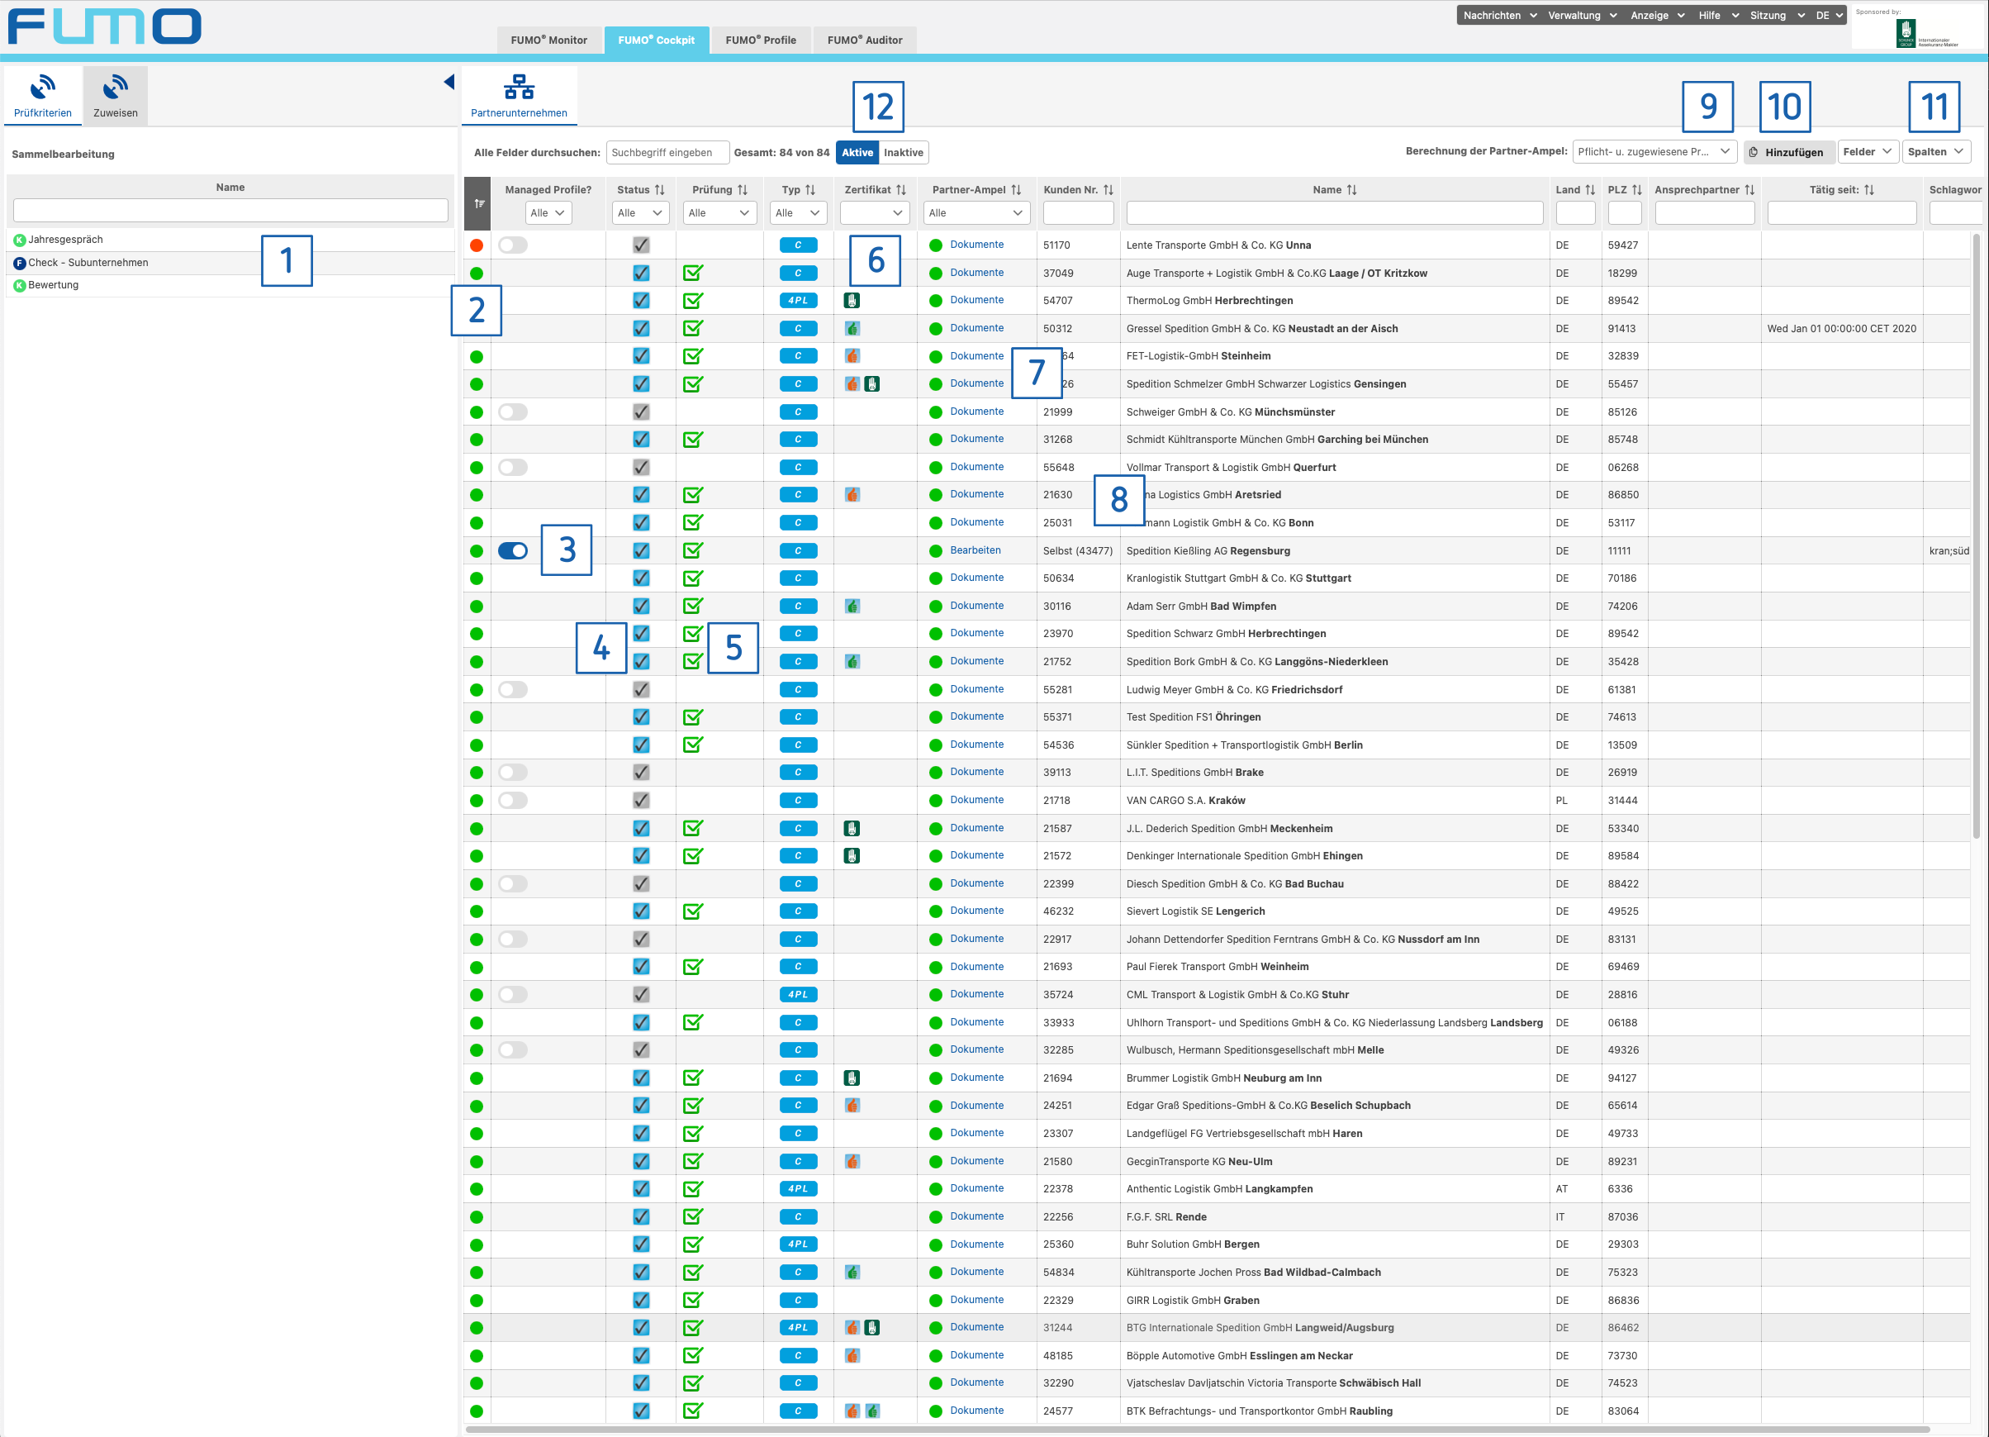Viewport: 1989px width, 1437px height.
Task: Click C type badge in Lente Transporte row
Action: click(x=798, y=245)
